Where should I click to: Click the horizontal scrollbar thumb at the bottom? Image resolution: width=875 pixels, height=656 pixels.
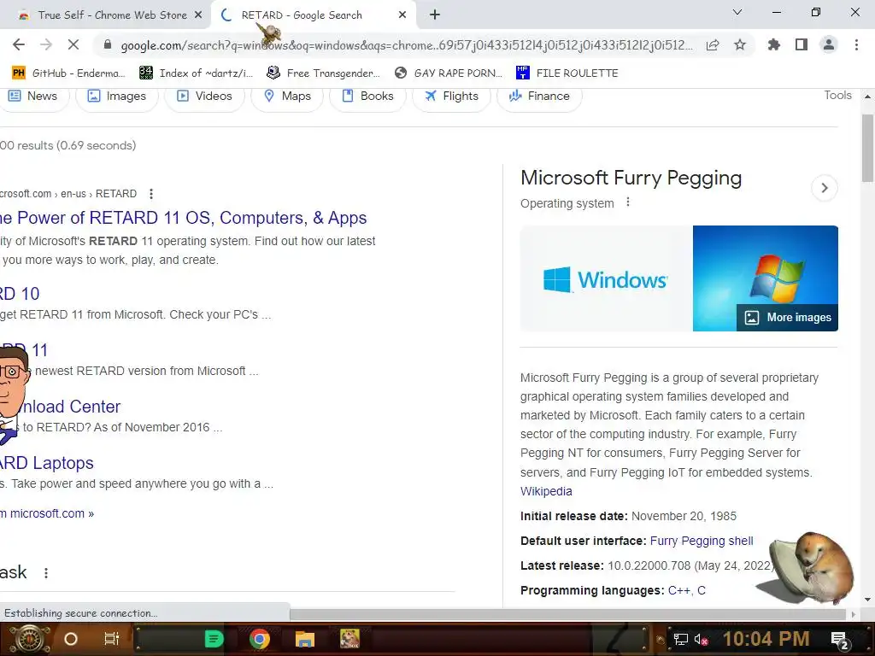click(567, 614)
